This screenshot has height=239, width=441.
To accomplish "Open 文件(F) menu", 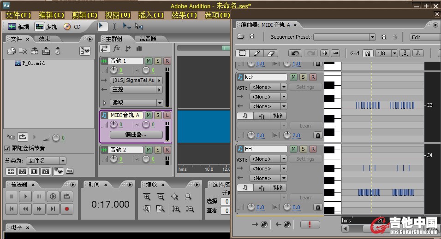I will coord(18,15).
